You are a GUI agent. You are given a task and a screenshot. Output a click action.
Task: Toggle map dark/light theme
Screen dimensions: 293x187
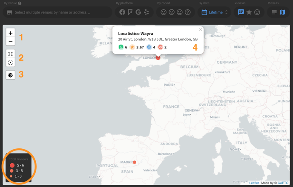coord(11,75)
